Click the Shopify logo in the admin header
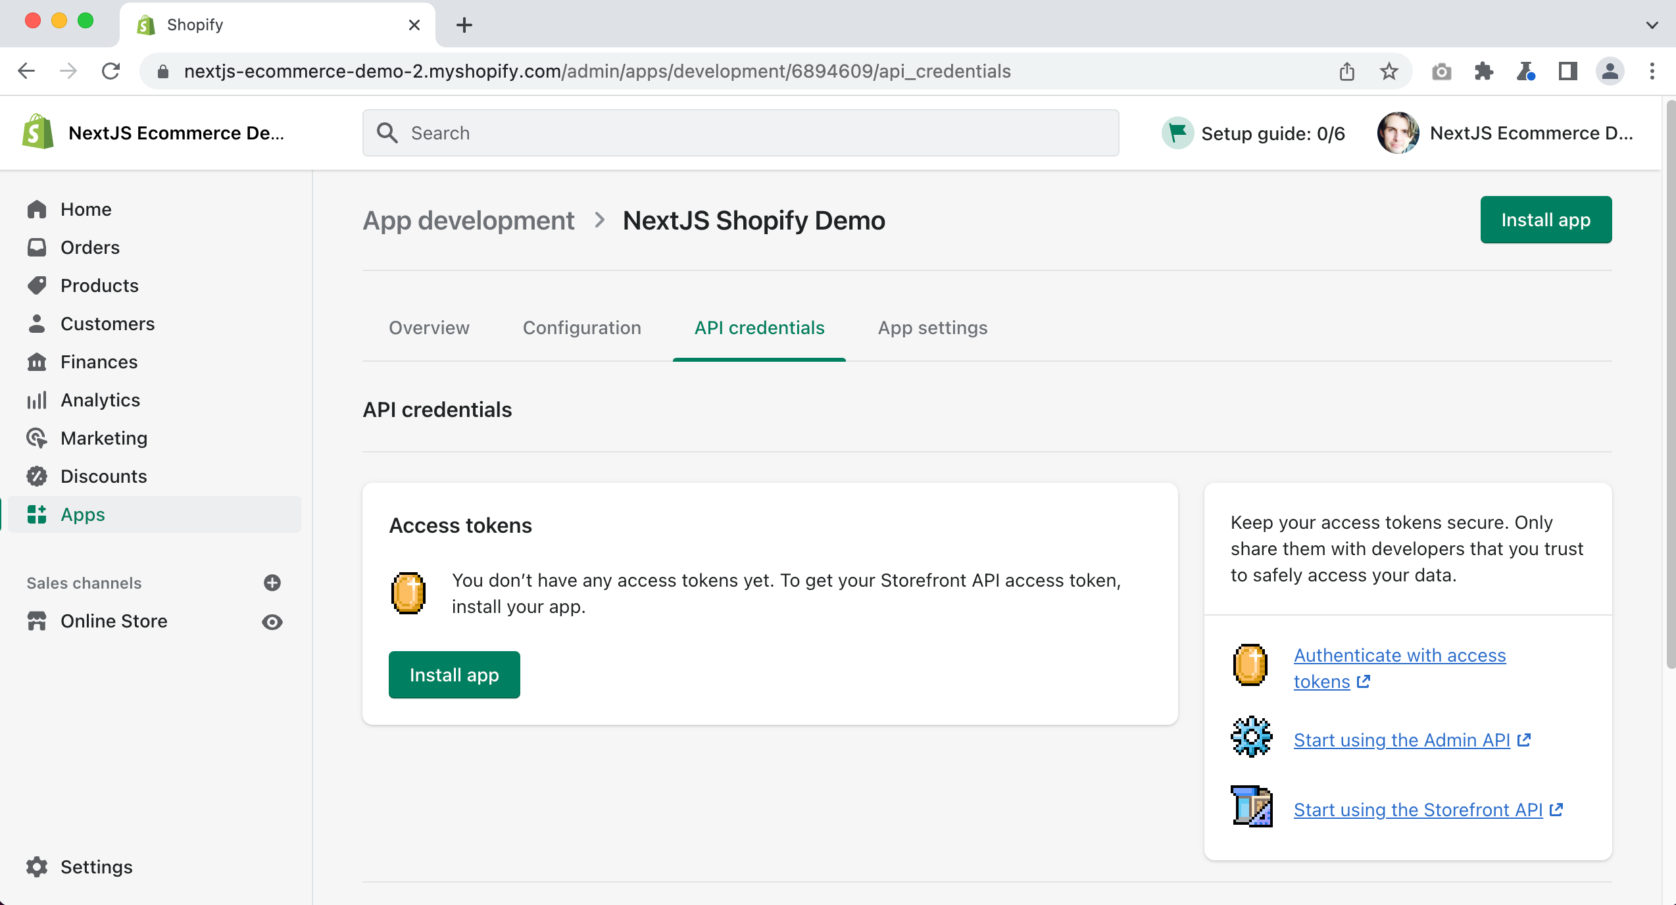Image resolution: width=1676 pixels, height=905 pixels. (37, 132)
